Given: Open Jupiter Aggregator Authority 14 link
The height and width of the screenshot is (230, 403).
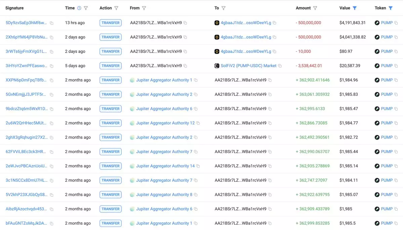Looking at the screenshot, I should (165, 166).
